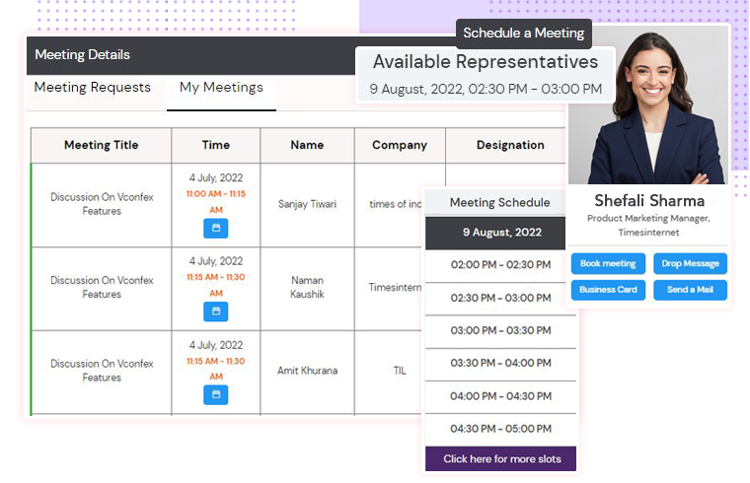Viewport: 750px width, 483px height.
Task: Click the Meeting Title column header
Action: click(x=102, y=145)
